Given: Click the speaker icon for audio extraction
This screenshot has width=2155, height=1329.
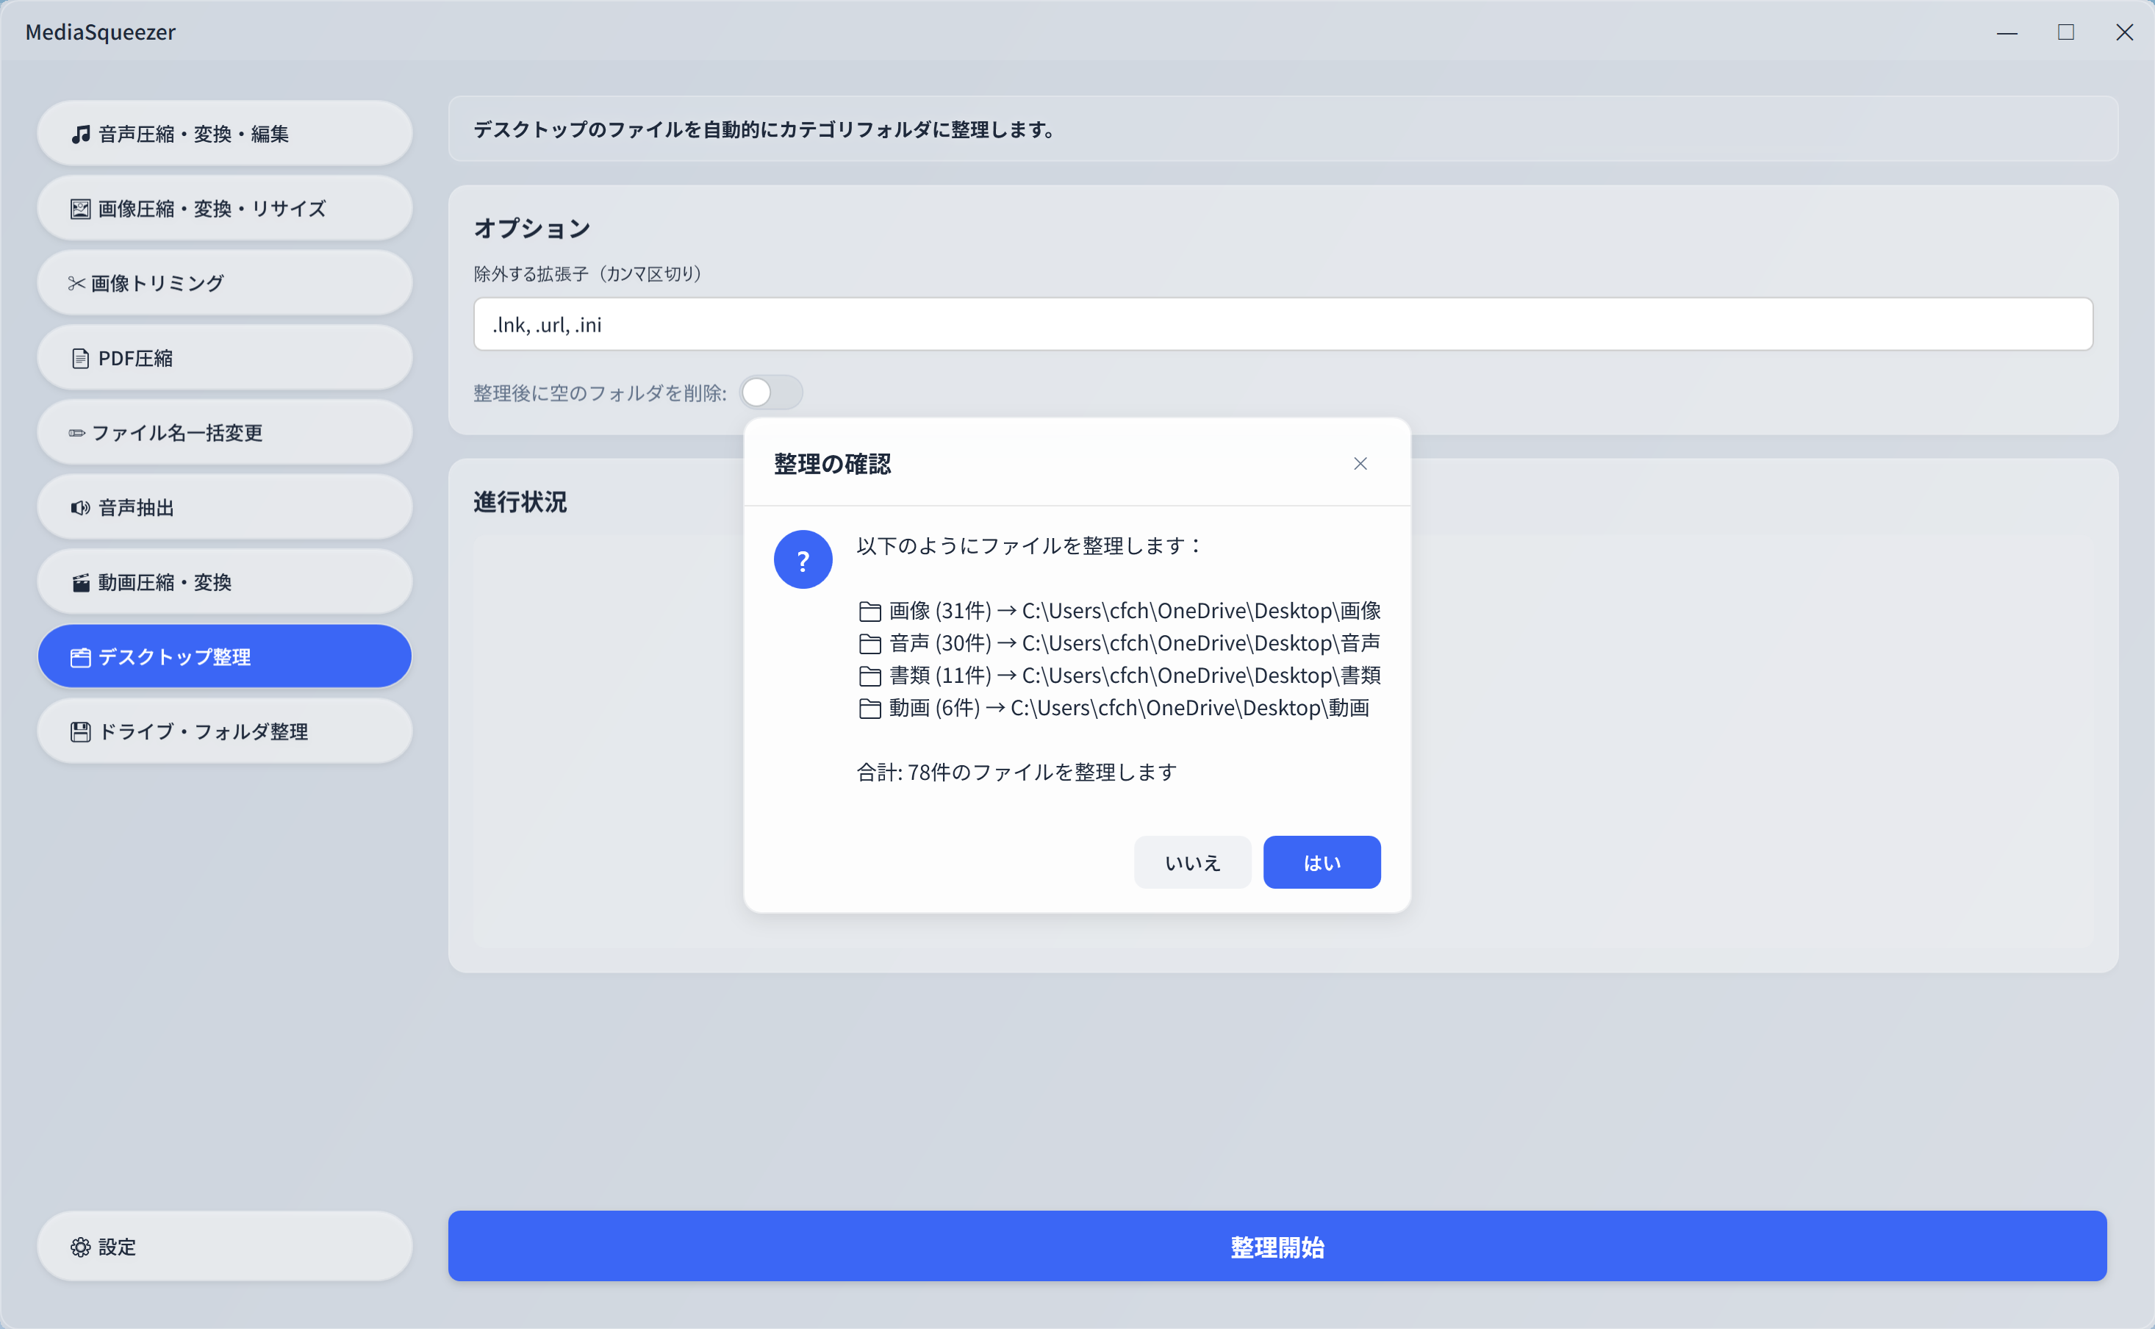Looking at the screenshot, I should coord(79,507).
